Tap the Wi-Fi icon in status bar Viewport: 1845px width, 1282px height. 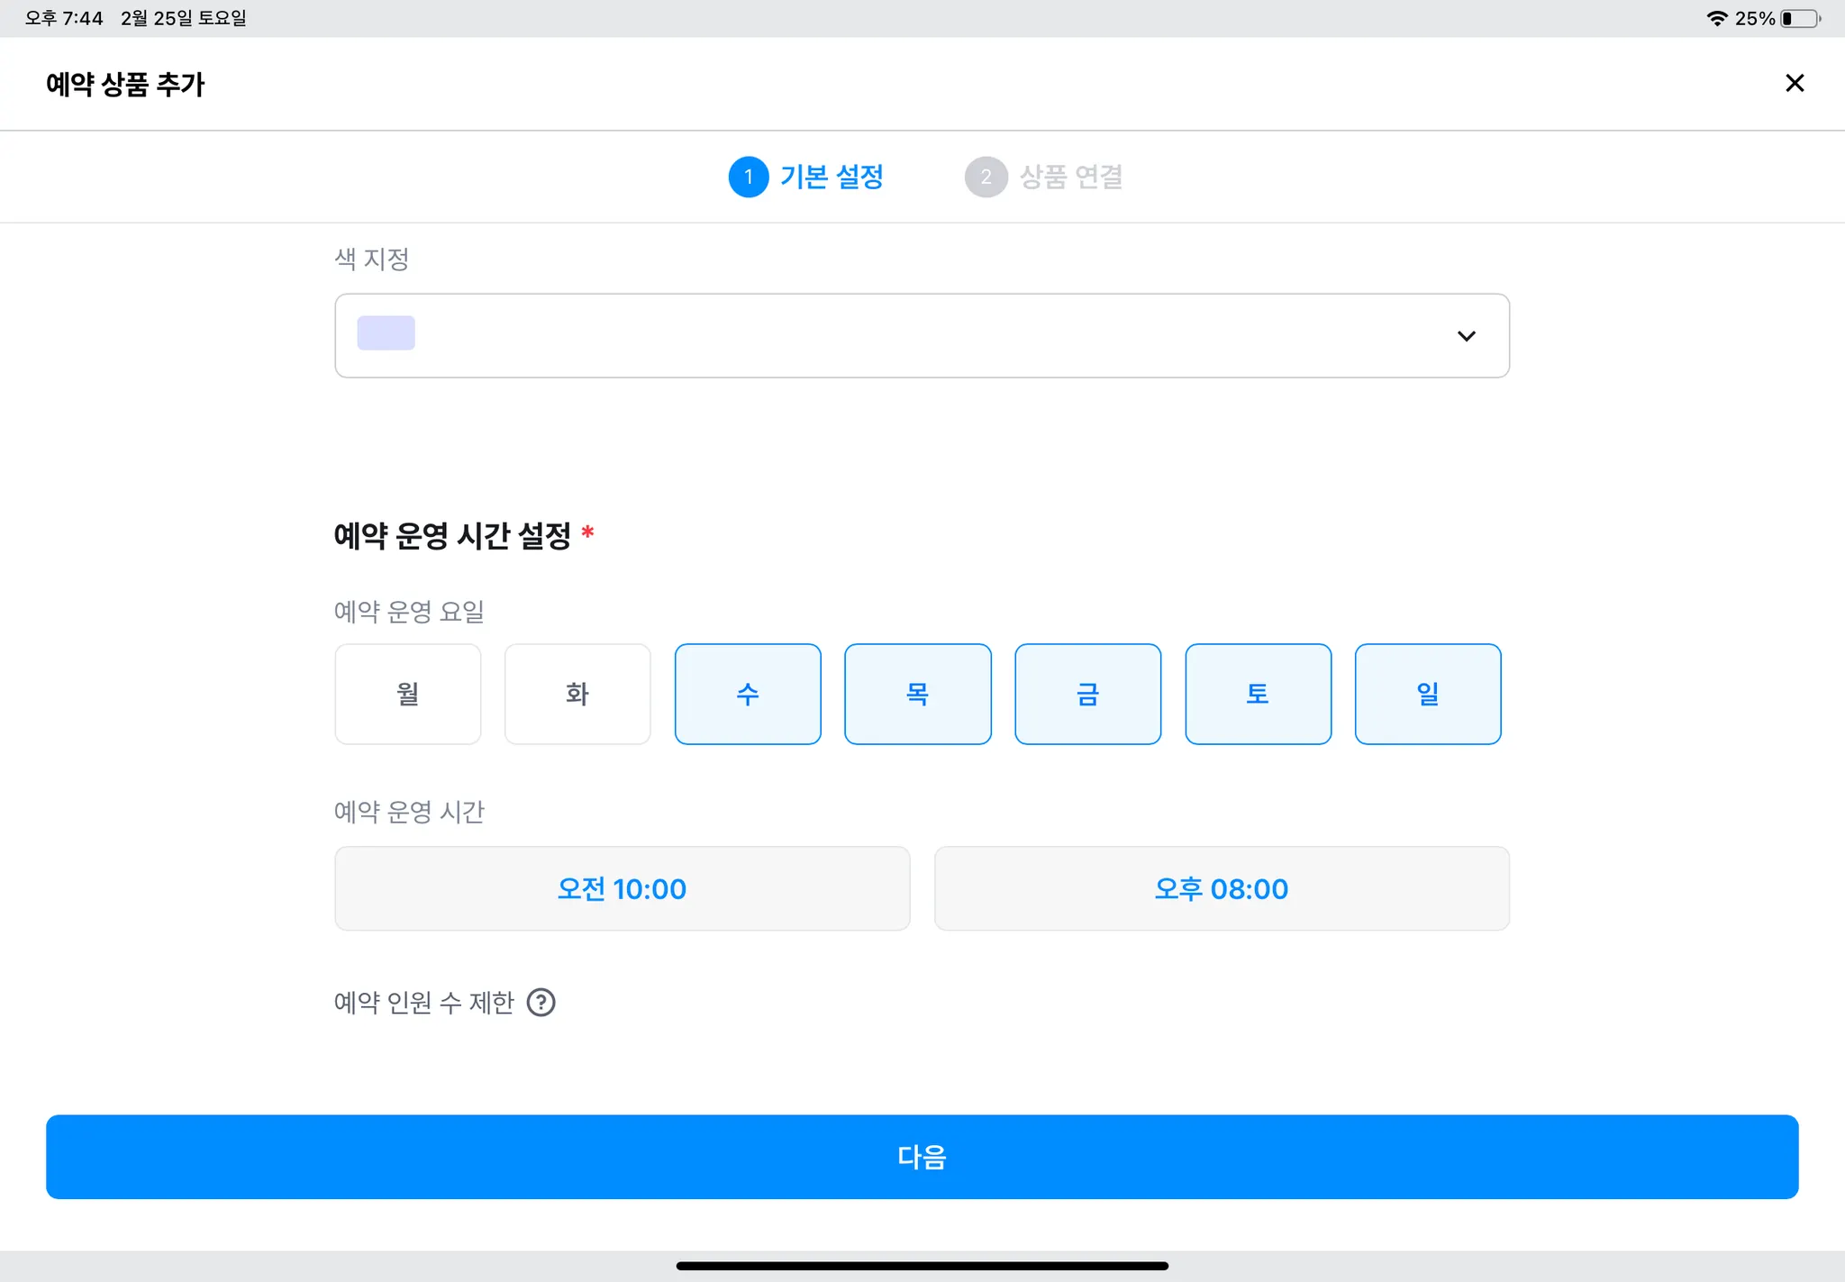[x=1716, y=18]
